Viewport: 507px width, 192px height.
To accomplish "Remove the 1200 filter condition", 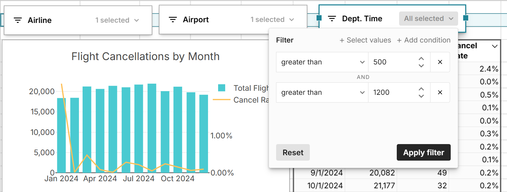I will (440, 92).
